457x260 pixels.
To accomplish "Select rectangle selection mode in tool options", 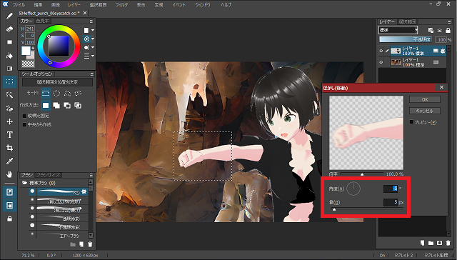I will click(46, 94).
